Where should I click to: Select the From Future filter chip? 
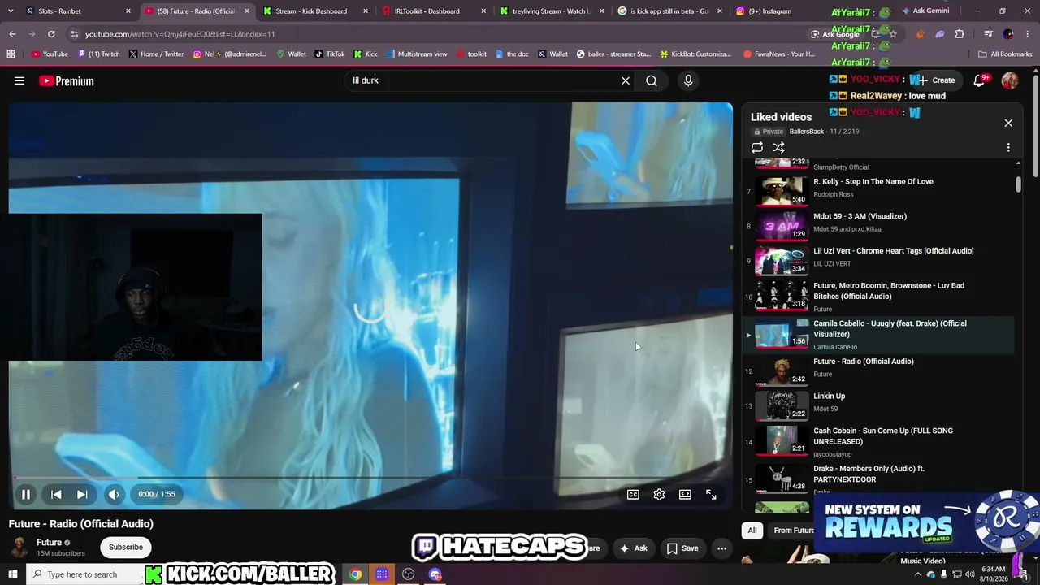tap(793, 531)
